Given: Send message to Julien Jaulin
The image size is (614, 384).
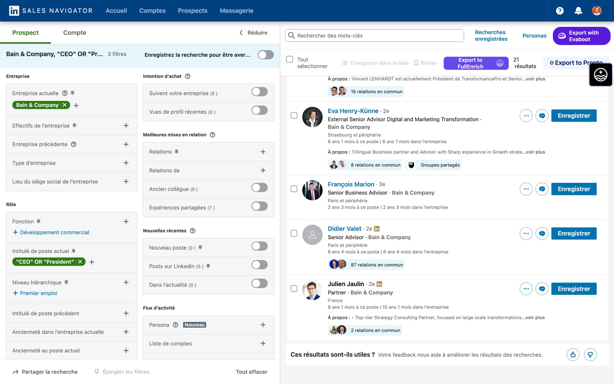Looking at the screenshot, I should click(x=542, y=289).
